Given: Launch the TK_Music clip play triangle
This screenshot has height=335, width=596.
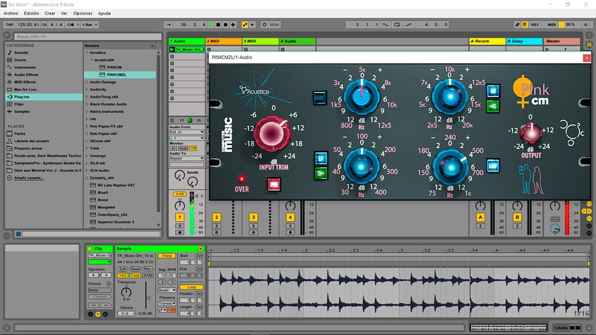Looking at the screenshot, I should coord(172,50).
